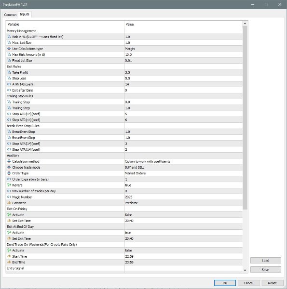Toggle Exit At End Of Day Activate value
The image size is (287, 289).
pos(183,233)
